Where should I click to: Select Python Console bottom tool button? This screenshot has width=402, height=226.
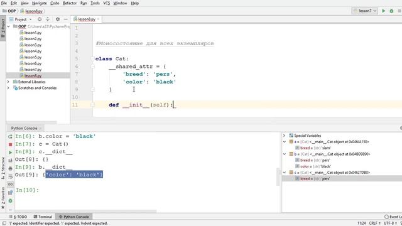(x=74, y=217)
